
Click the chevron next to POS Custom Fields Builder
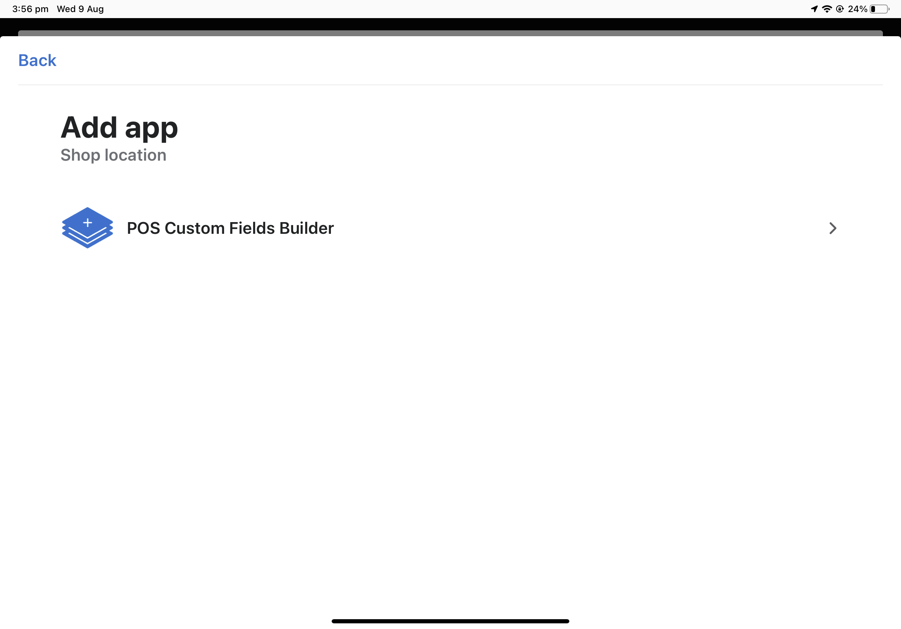(x=833, y=227)
